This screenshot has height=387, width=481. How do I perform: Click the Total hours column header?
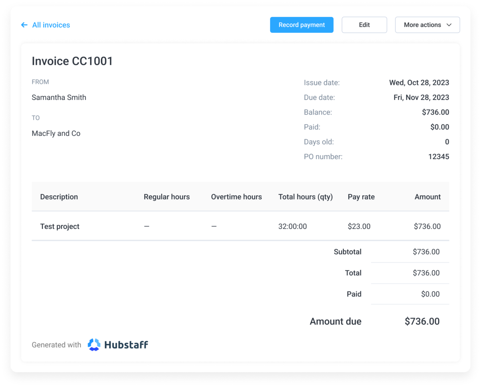click(x=305, y=197)
